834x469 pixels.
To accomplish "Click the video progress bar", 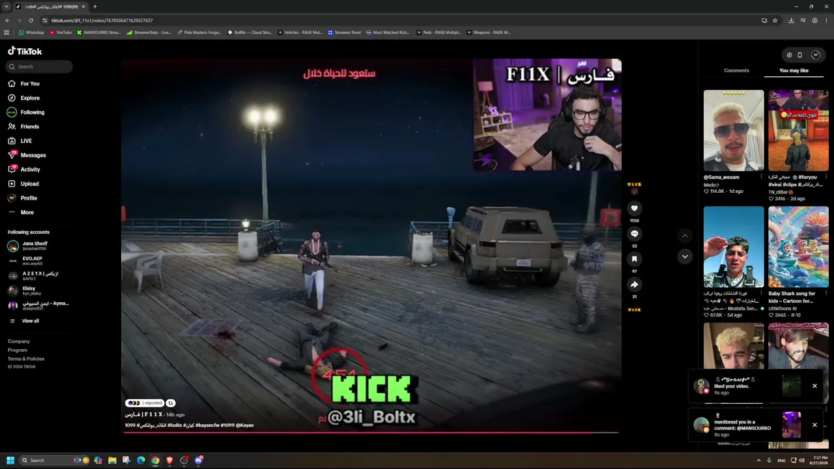I will (371, 432).
